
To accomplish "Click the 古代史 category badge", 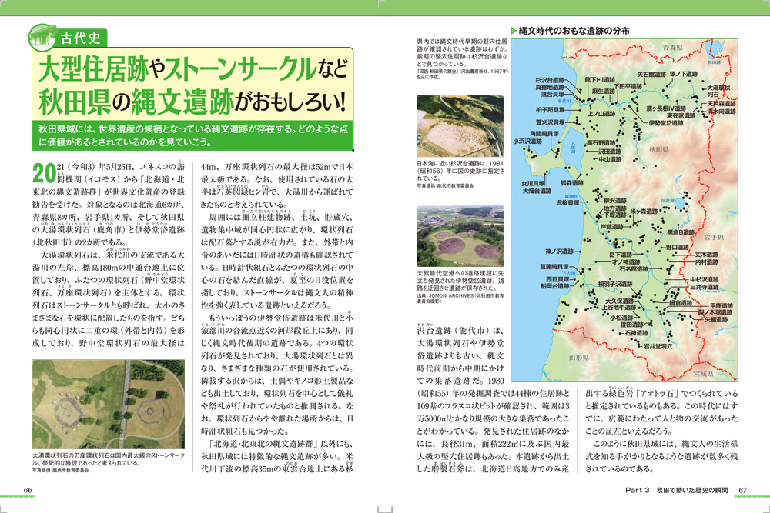I will coord(68,38).
